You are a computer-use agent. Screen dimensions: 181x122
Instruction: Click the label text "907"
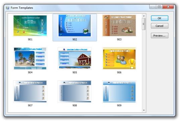pyautogui.click(x=30, y=105)
